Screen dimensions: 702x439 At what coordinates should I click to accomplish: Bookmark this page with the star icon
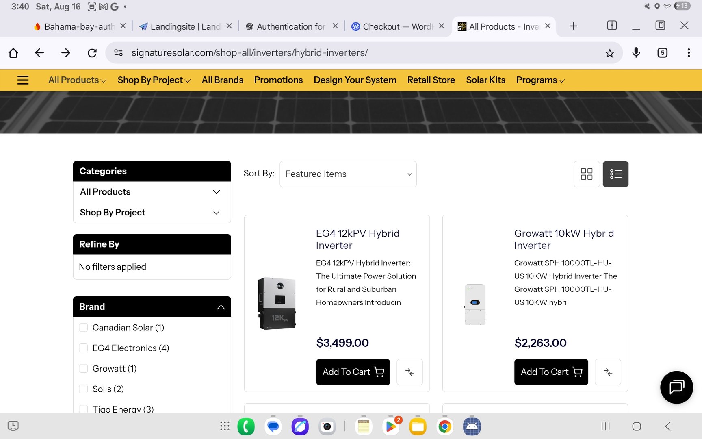click(610, 53)
